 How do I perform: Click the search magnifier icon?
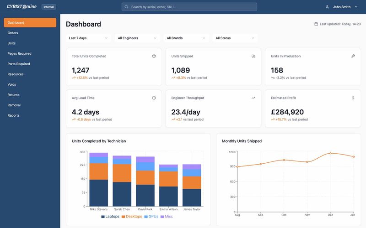click(x=126, y=7)
